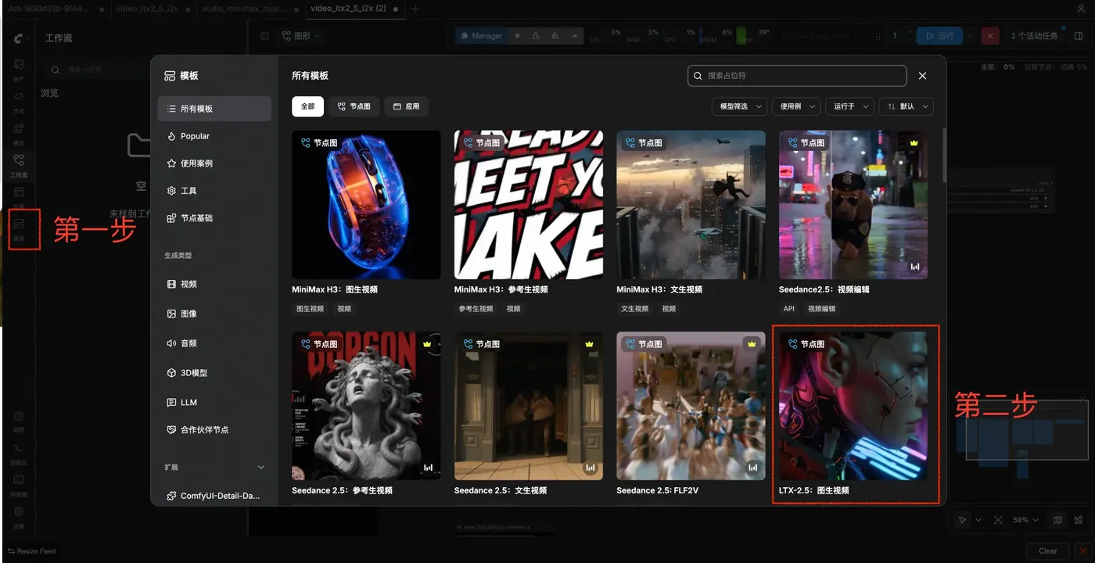This screenshot has height=563, width=1095.
Task: Select the 应用 filter pill
Action: point(407,106)
